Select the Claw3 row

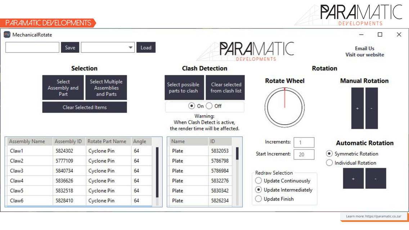point(80,171)
